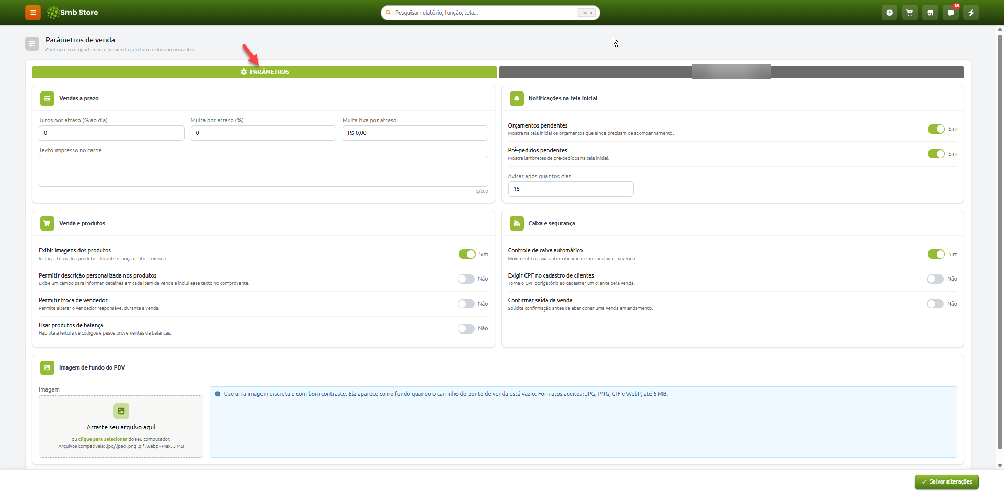Click the search magnifier icon
Viewport: 1004px width, 494px height.
pos(388,13)
